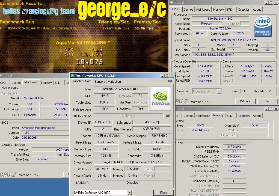
Task: Open SPD tab in bottom-right CPU-Z memory window
Action: click(x=230, y=116)
